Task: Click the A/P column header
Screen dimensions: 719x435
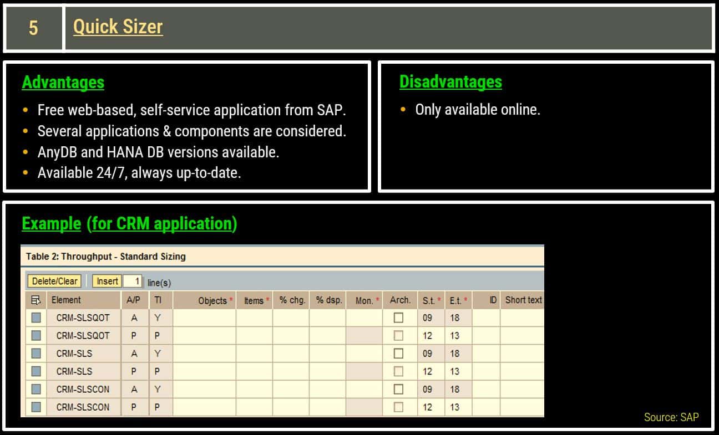Action: click(x=134, y=300)
